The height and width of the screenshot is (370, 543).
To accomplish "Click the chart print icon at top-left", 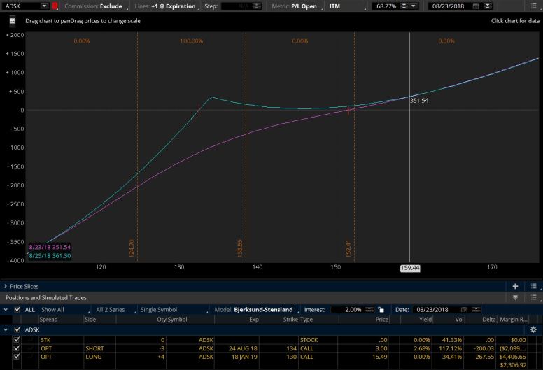I will [12, 21].
